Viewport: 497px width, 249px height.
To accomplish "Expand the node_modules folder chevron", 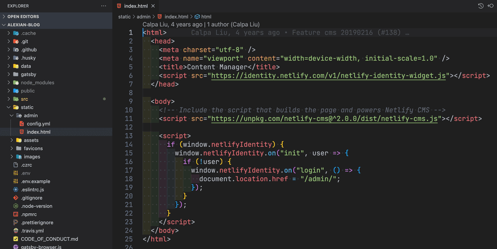I will pos(9,83).
